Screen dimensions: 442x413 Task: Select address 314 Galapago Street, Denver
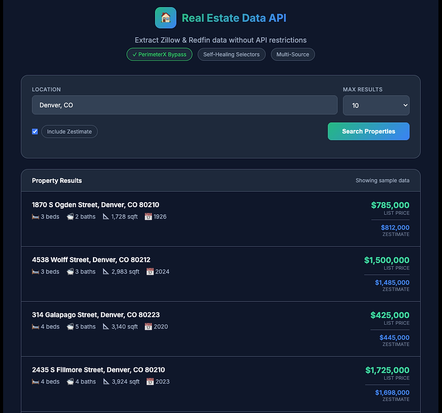click(x=96, y=315)
